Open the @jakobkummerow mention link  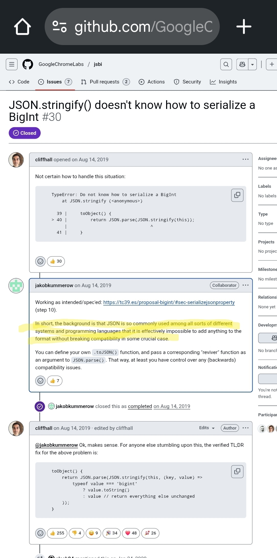pyautogui.click(x=57, y=445)
